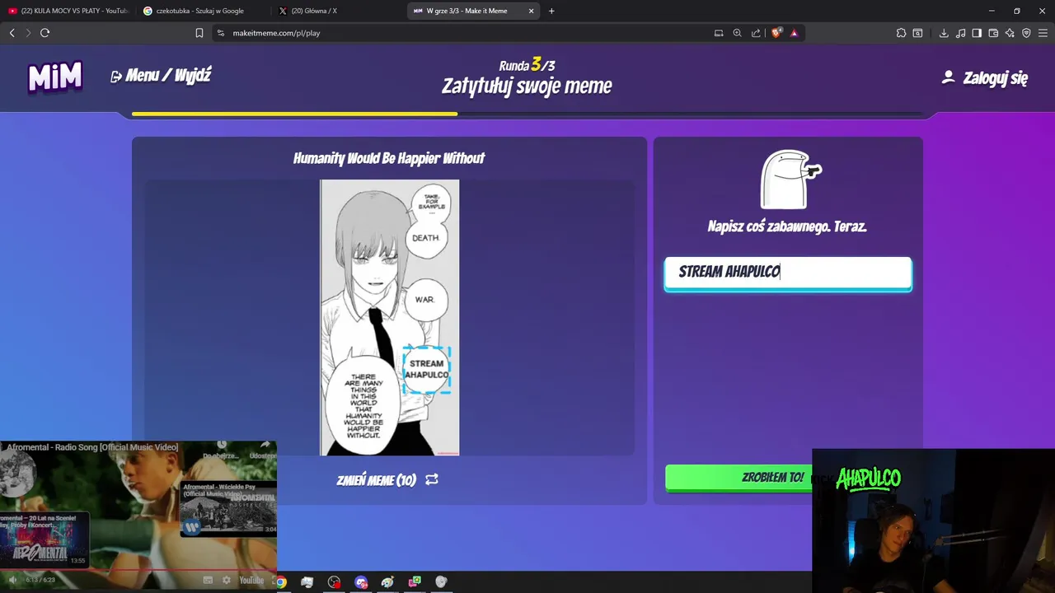Open the last gray taskbar app icon
Viewport: 1055px width, 593px height.
click(441, 581)
